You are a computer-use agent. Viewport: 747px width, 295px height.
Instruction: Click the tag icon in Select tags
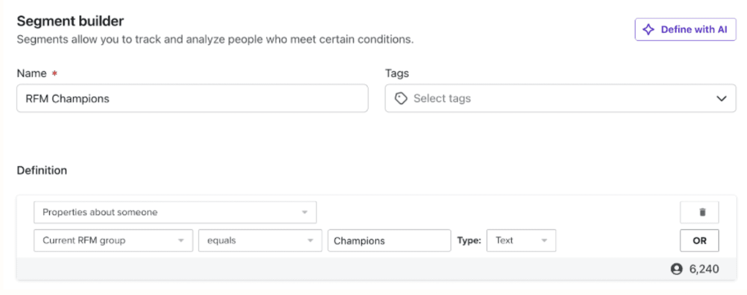pyautogui.click(x=400, y=98)
